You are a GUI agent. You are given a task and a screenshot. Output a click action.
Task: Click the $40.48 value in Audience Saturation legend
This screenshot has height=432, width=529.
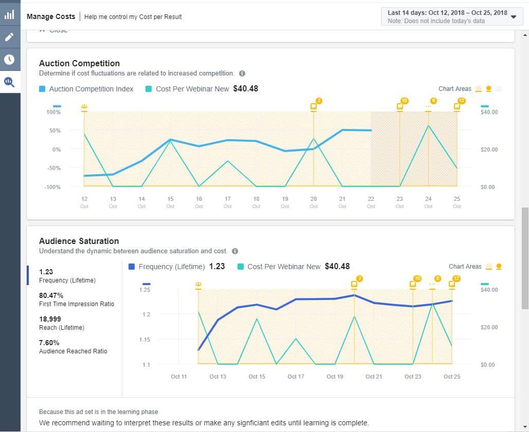(337, 266)
